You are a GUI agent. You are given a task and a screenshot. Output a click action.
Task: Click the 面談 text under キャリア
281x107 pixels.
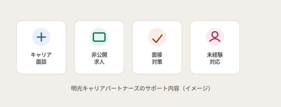(41, 62)
